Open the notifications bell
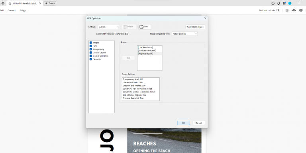 (x=279, y=3)
